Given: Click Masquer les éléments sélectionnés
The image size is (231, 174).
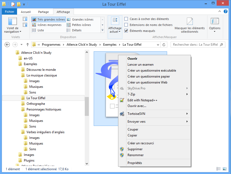Looking at the screenshot, I should coord(190,25).
